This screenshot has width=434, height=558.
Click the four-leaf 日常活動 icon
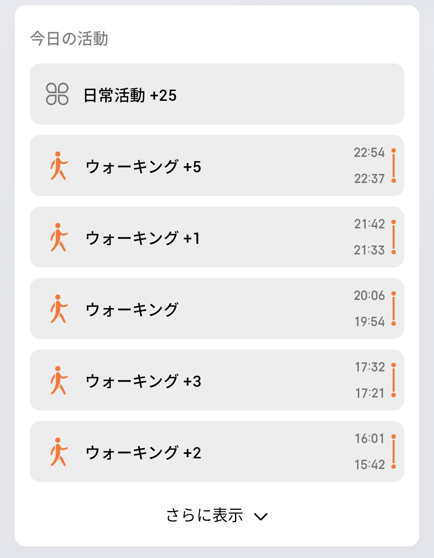tap(57, 94)
